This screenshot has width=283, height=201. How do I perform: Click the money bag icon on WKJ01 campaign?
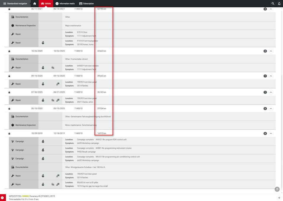point(43,159)
